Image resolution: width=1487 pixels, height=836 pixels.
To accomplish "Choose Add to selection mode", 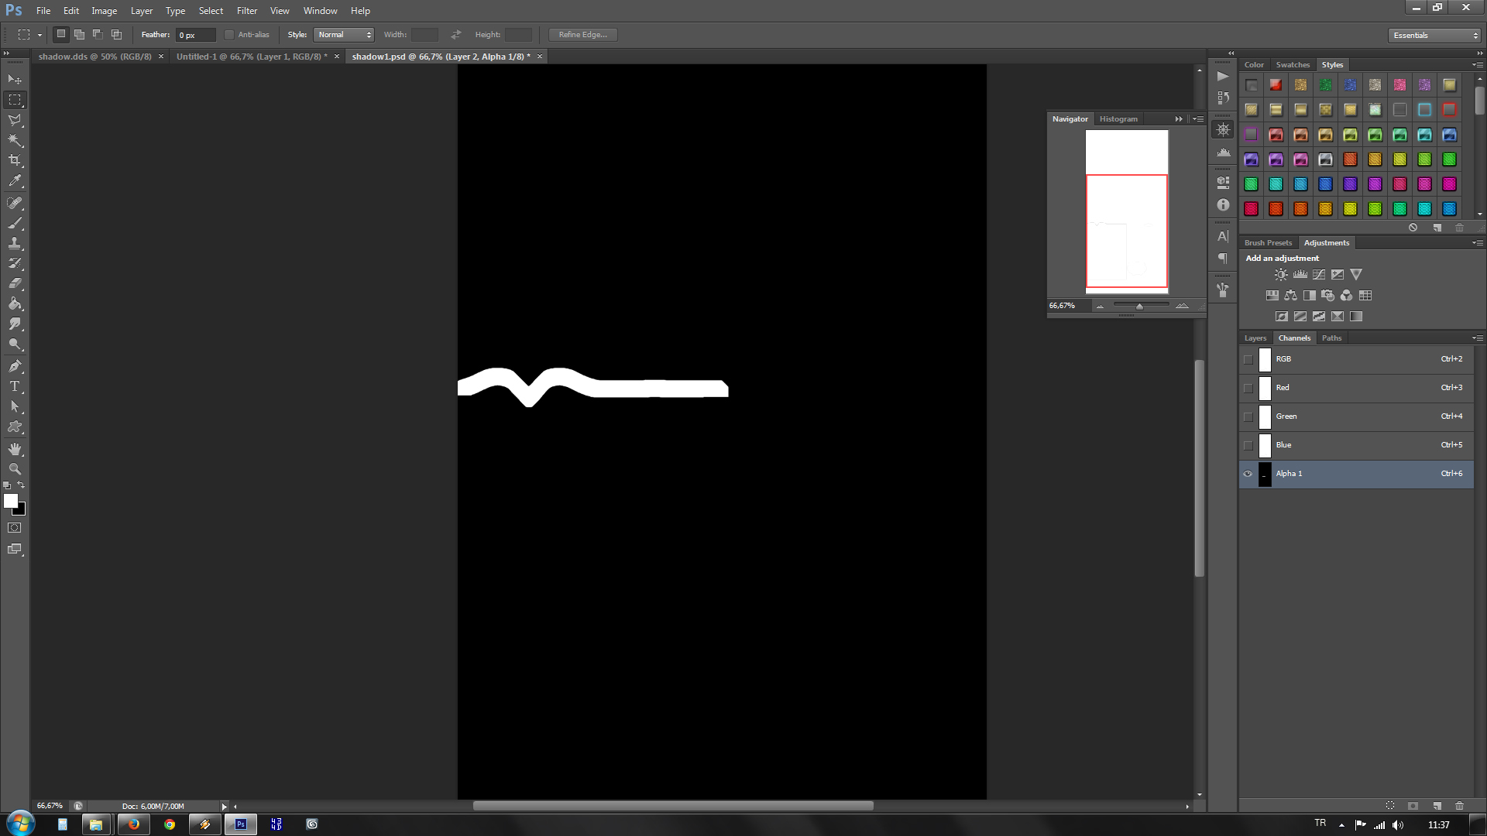I will tap(79, 34).
